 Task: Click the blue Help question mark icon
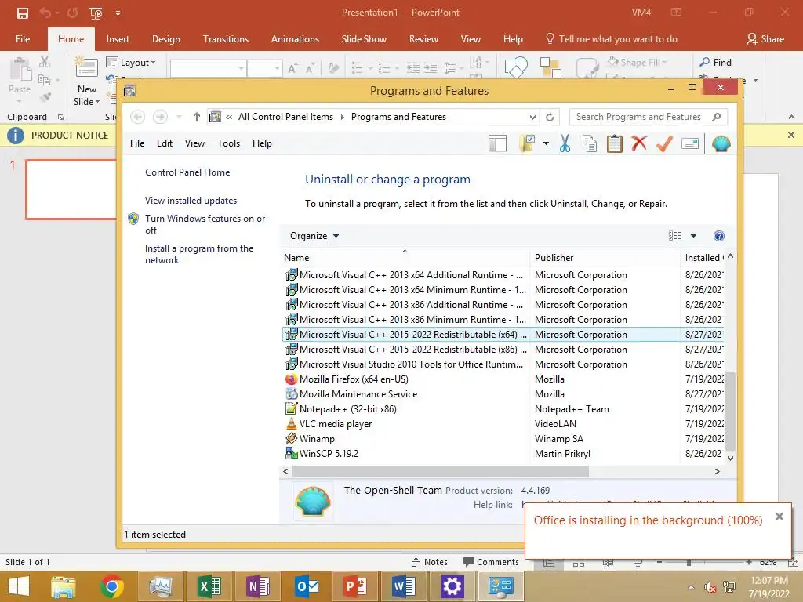click(x=719, y=236)
